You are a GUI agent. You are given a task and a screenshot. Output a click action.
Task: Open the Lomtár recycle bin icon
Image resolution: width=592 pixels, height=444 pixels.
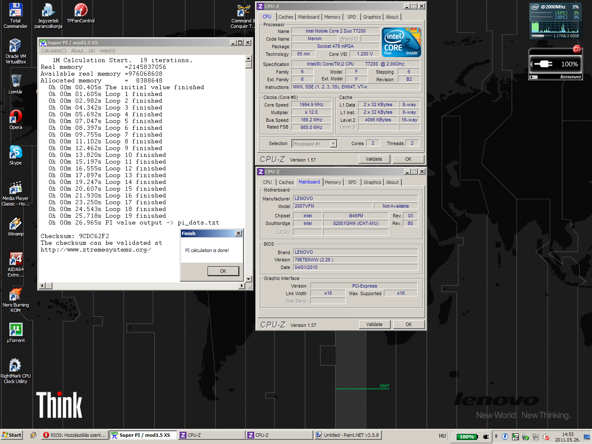click(x=16, y=84)
